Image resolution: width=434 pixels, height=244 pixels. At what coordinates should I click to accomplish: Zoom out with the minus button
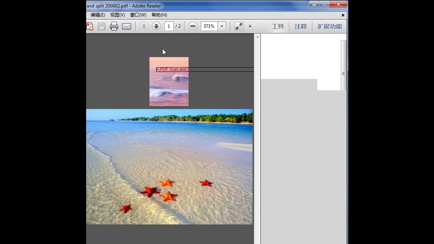193,26
